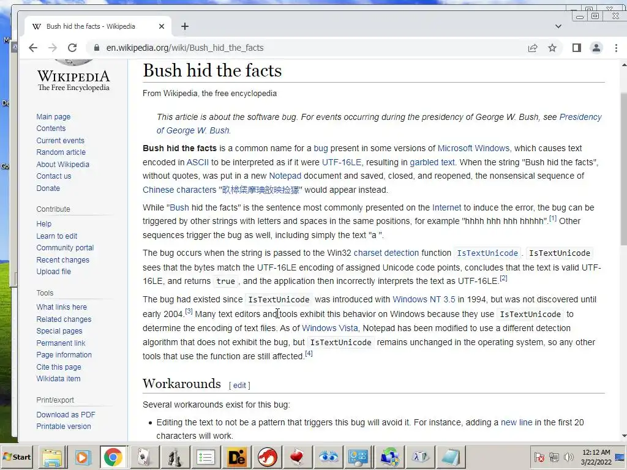
Task: Open Solitaire cards game from taskbar
Action: (144, 457)
